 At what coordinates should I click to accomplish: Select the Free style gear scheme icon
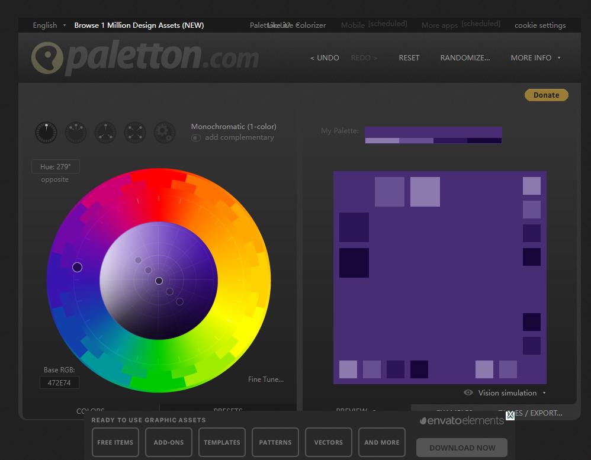165,132
